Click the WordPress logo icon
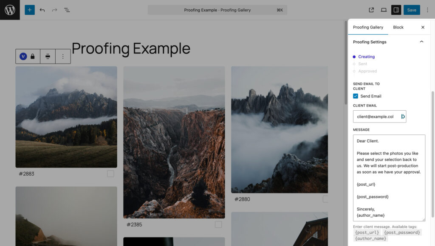Screen dimensions: 435x246 [10, 10]
